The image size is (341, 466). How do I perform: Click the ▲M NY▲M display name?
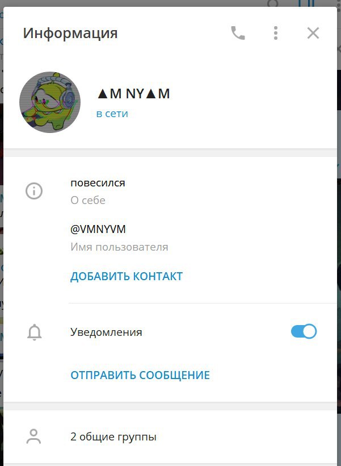133,94
